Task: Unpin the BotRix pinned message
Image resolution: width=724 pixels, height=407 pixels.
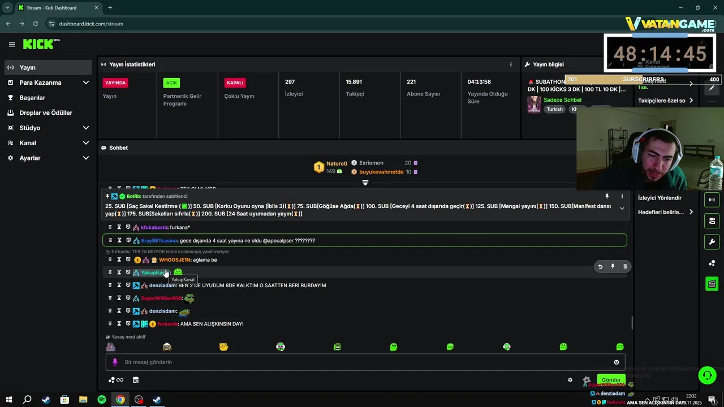Action: [607, 196]
